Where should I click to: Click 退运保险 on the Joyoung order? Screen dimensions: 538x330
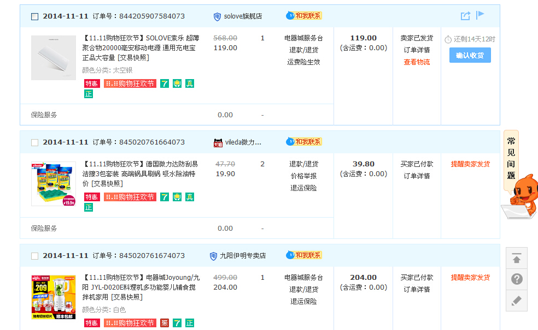click(303, 302)
